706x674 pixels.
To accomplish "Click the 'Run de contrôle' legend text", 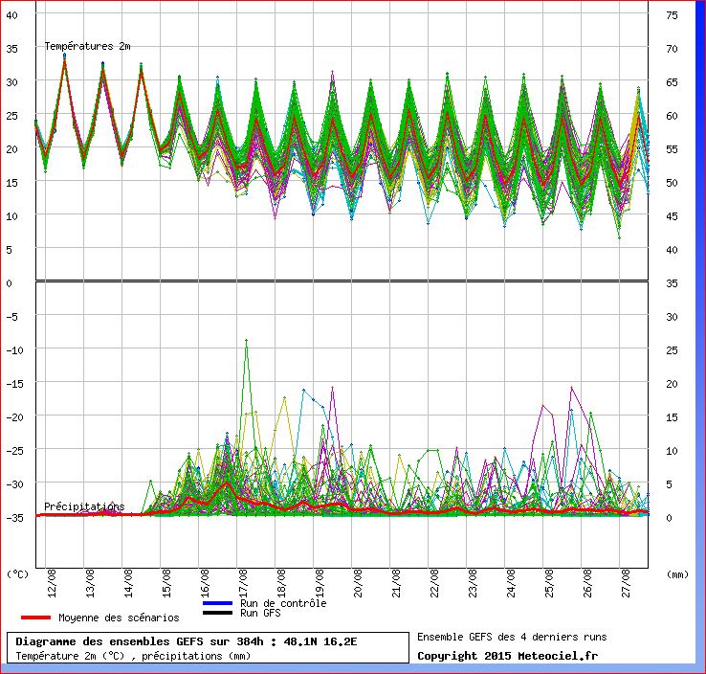I will pyautogui.click(x=283, y=603).
